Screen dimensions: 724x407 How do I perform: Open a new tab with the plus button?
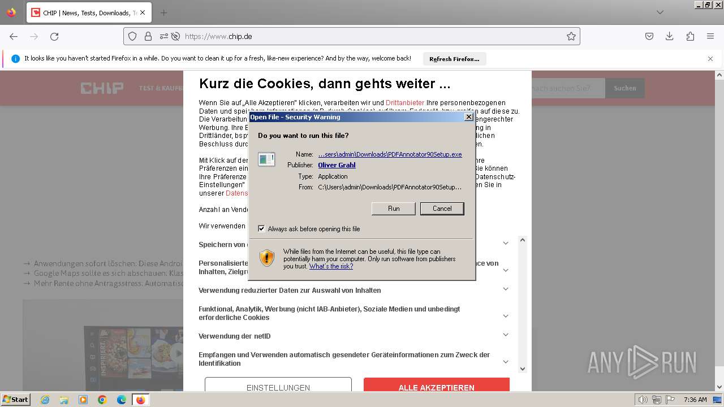(163, 12)
